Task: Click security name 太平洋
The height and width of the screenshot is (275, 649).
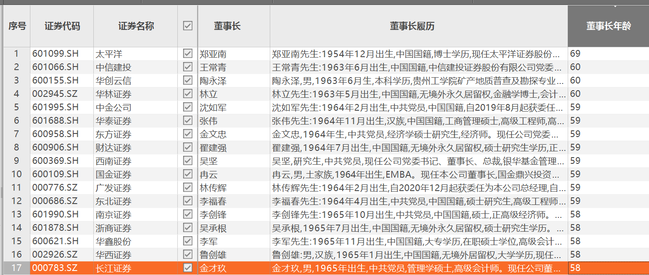Action: click(x=109, y=54)
